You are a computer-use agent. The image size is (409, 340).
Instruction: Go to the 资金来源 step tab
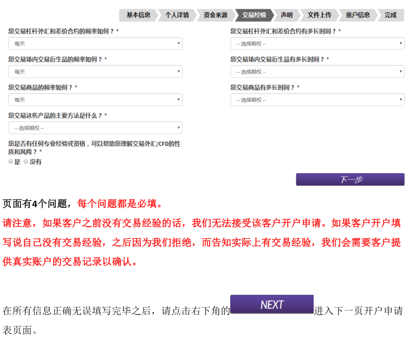pyautogui.click(x=216, y=15)
